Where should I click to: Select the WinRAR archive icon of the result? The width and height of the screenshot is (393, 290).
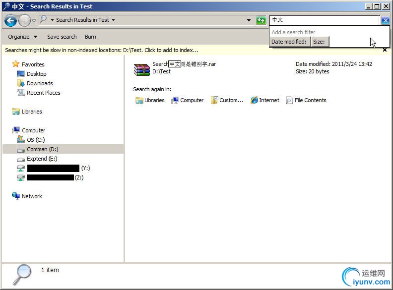coord(141,69)
